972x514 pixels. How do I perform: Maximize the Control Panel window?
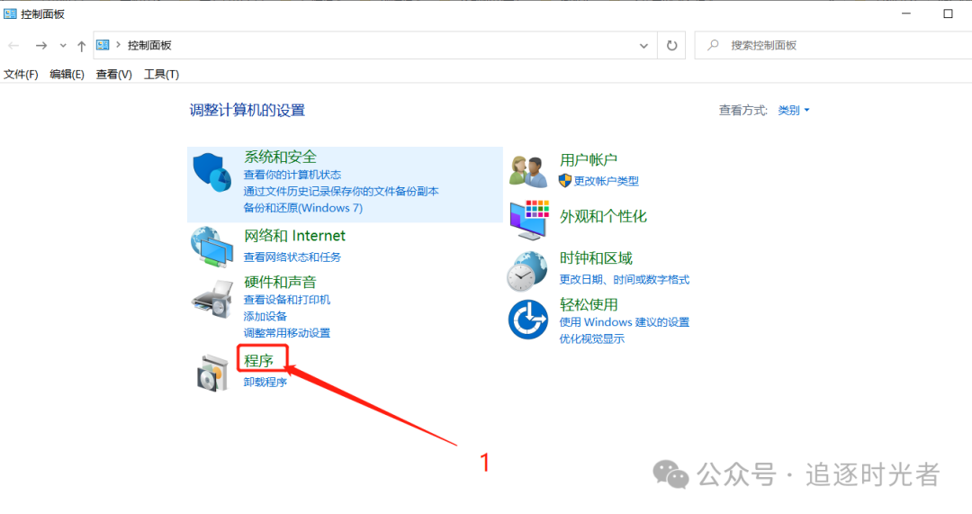pyautogui.click(x=948, y=14)
